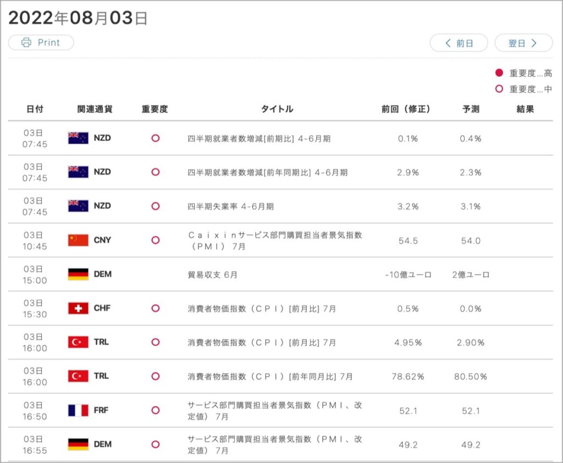Click the Turkish flag in the 前年同月比 CPI row
Screen dimensions: 563x463
point(78,376)
